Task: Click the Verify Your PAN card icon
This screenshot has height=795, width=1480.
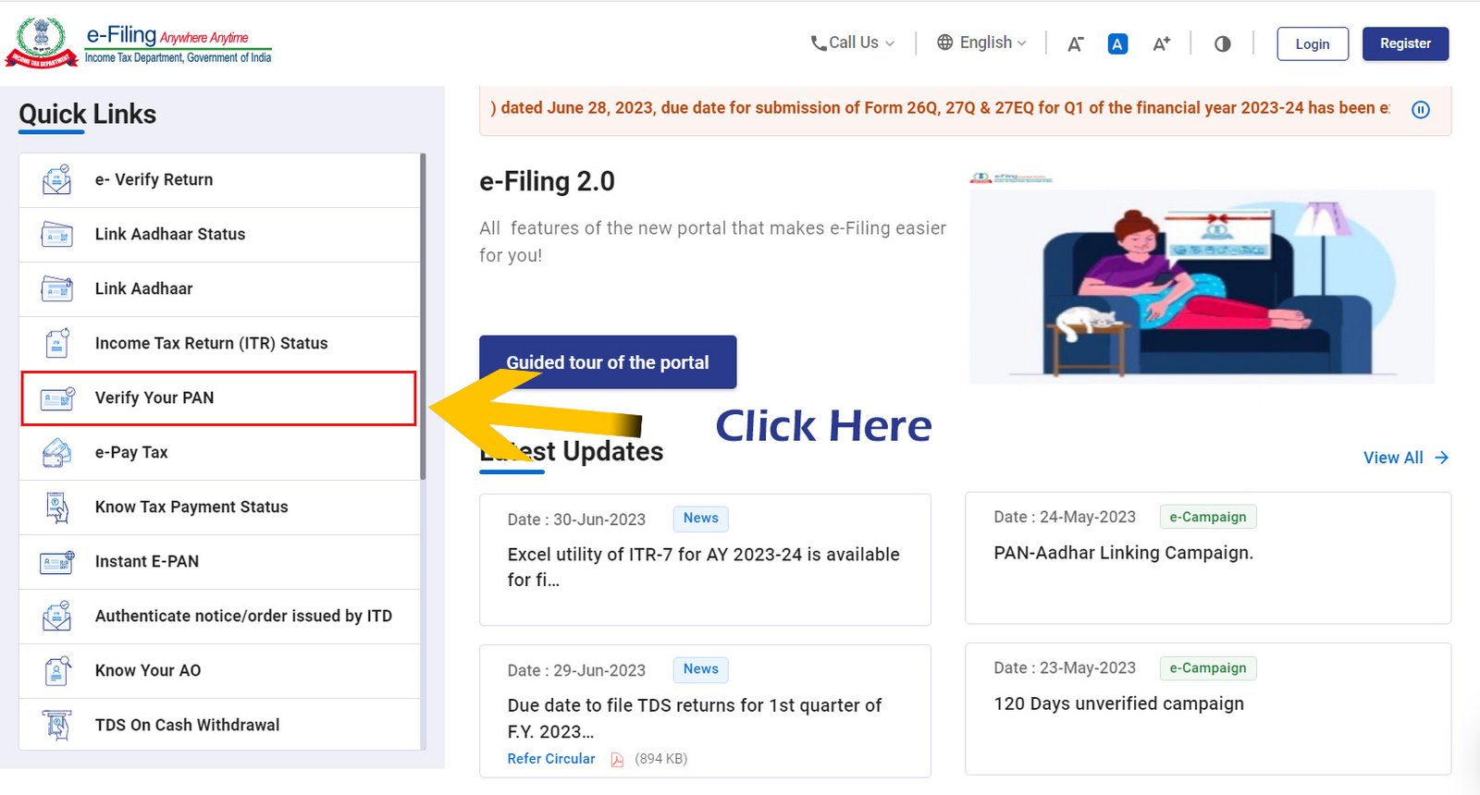Action: [x=57, y=398]
